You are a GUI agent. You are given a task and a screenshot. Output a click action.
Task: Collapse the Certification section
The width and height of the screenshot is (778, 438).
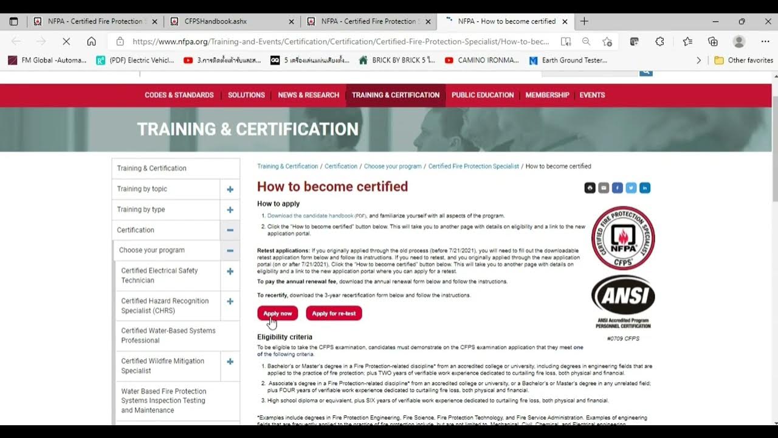230,230
